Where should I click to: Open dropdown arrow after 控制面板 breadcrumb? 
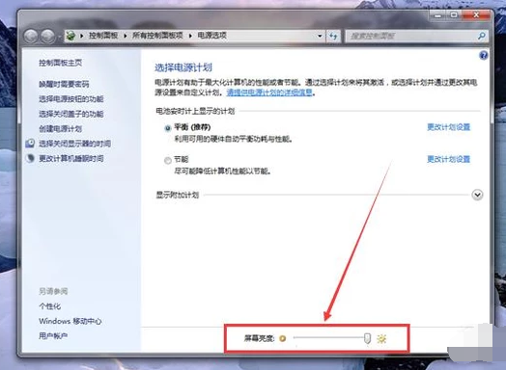126,36
